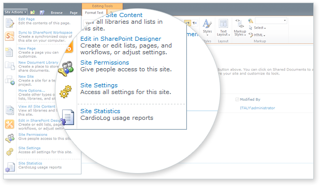Image resolution: width=320 pixels, height=186 pixels.
Task: Open Site Permissions in the left menu
Action: tap(33, 135)
